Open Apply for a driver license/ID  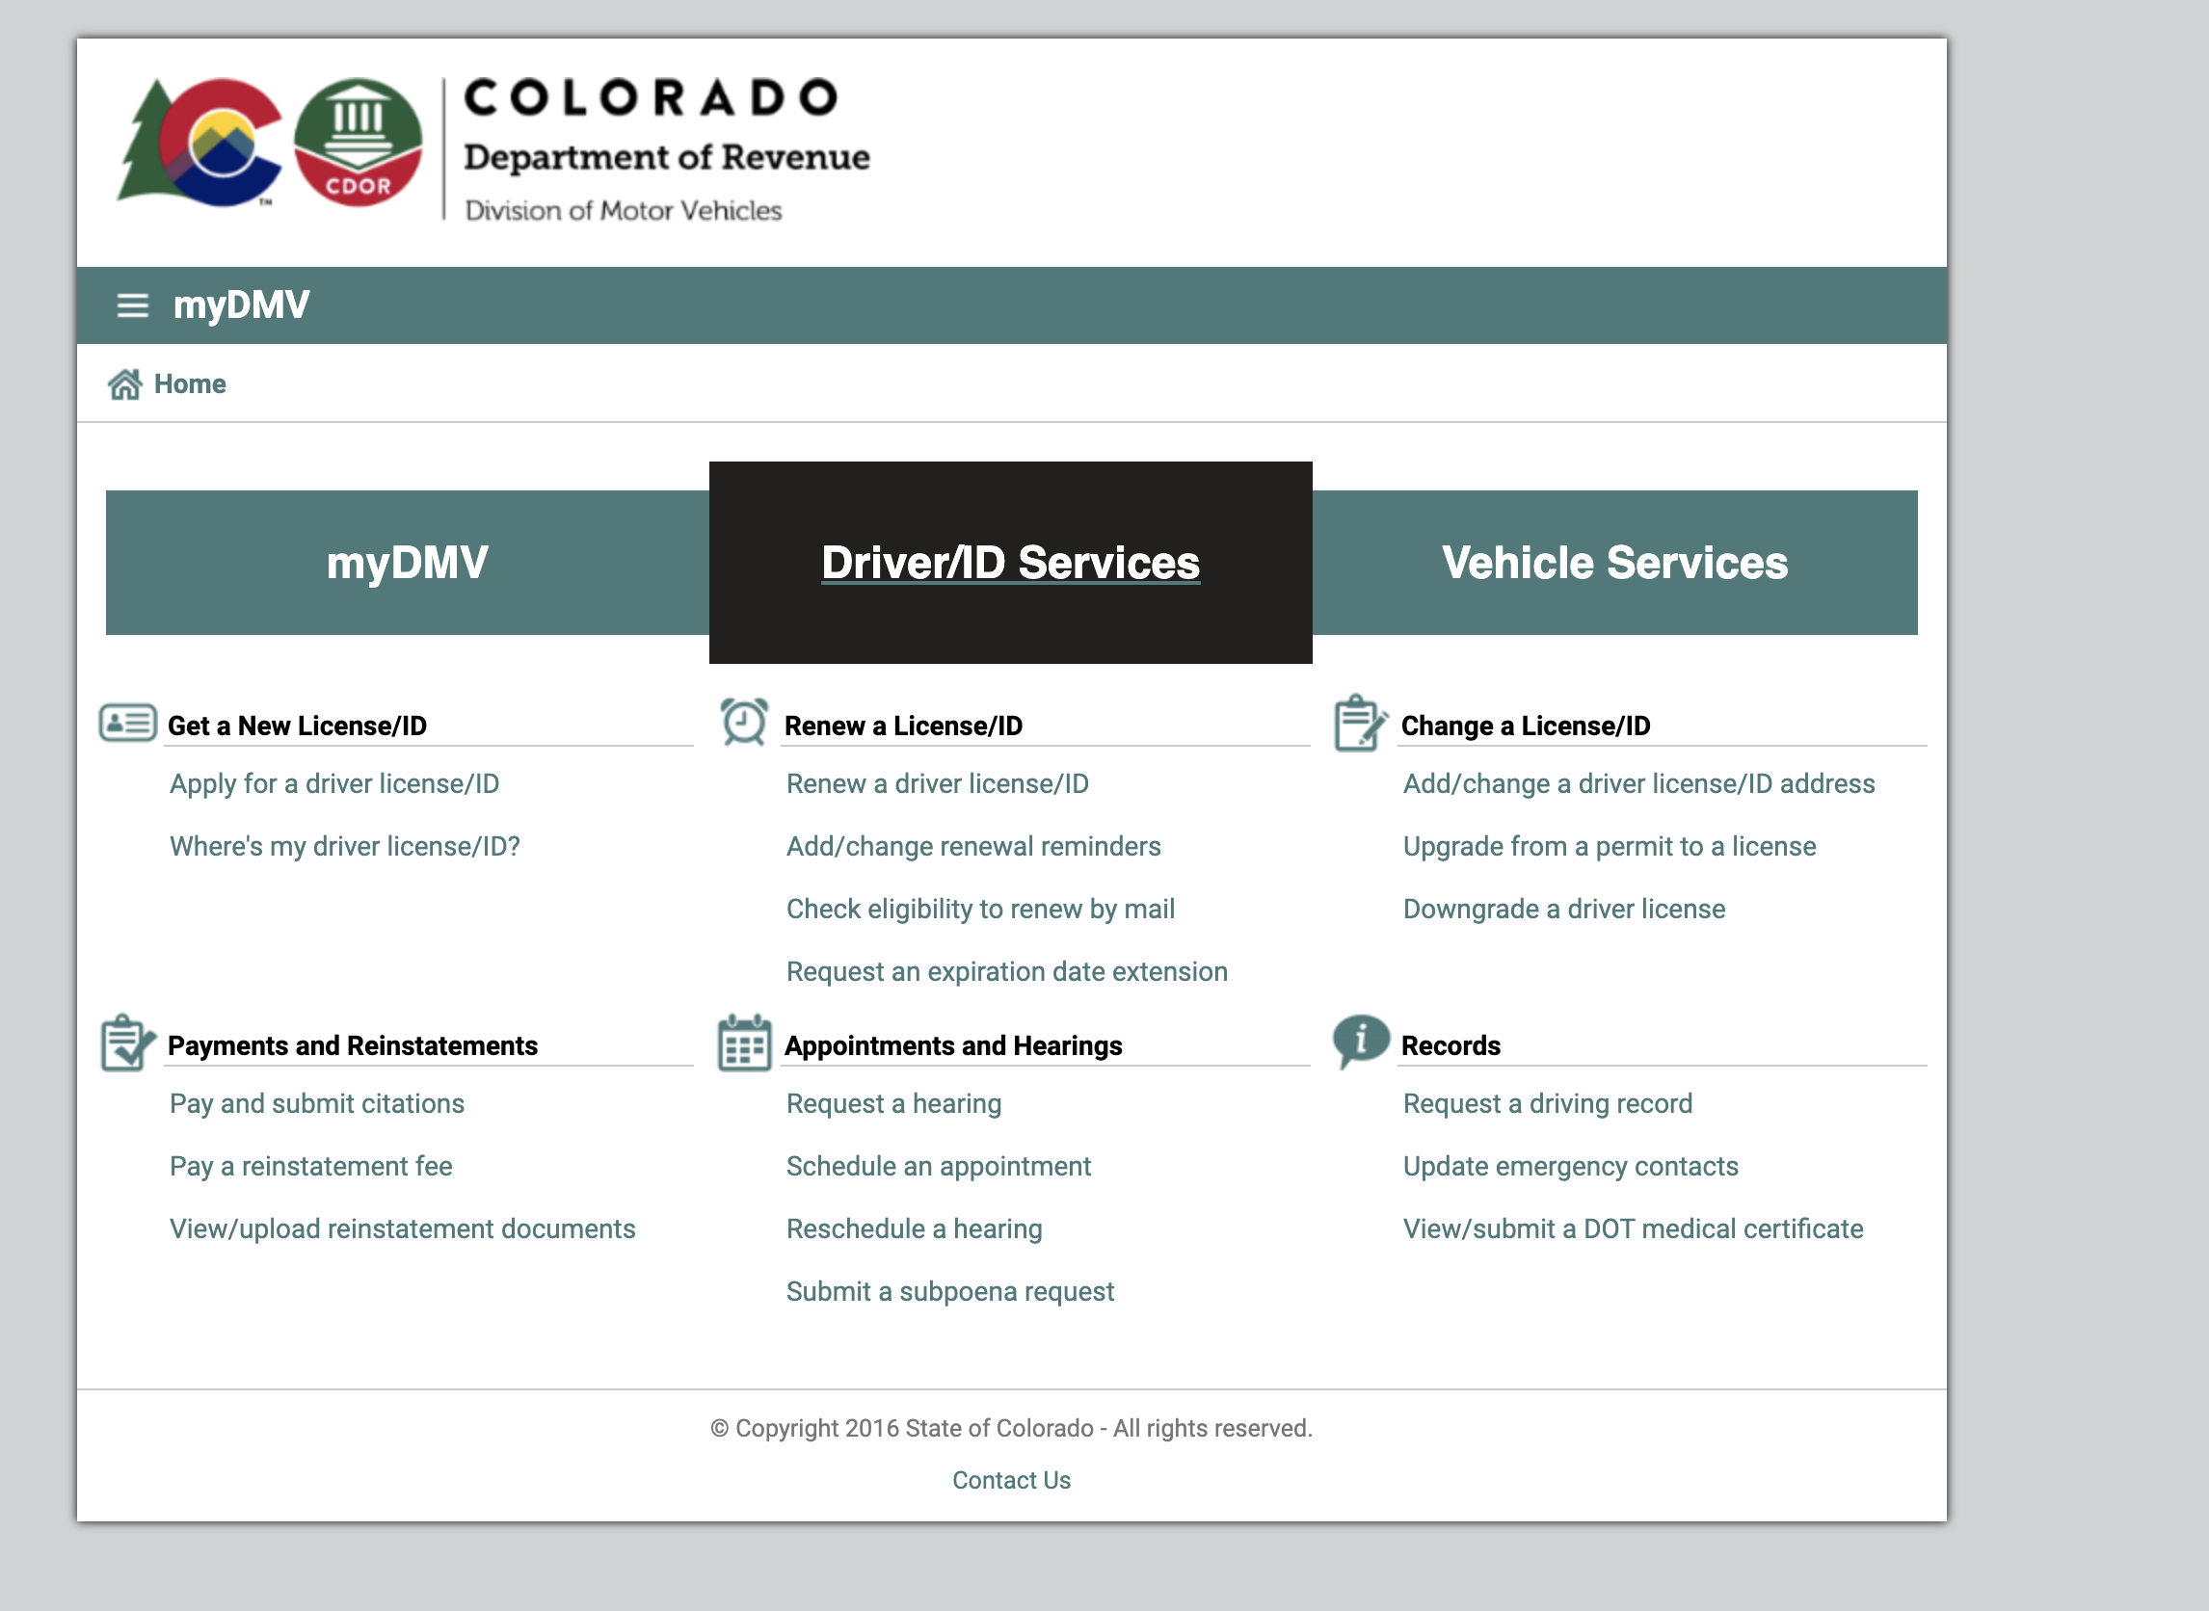pyautogui.click(x=334, y=784)
